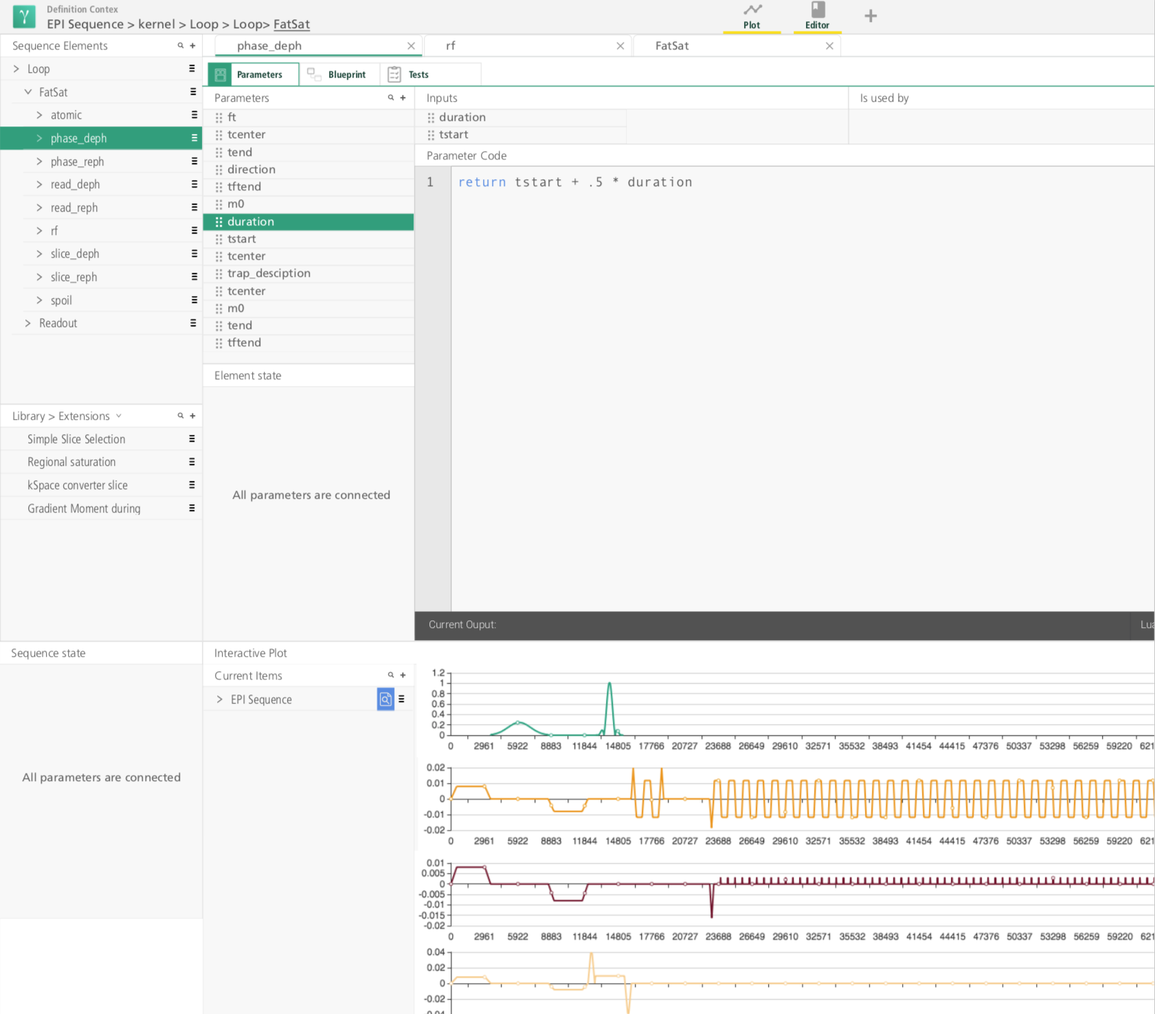Click the inspect icon for EPI Sequence
Screen dimensions: 1155x1014
pos(385,699)
